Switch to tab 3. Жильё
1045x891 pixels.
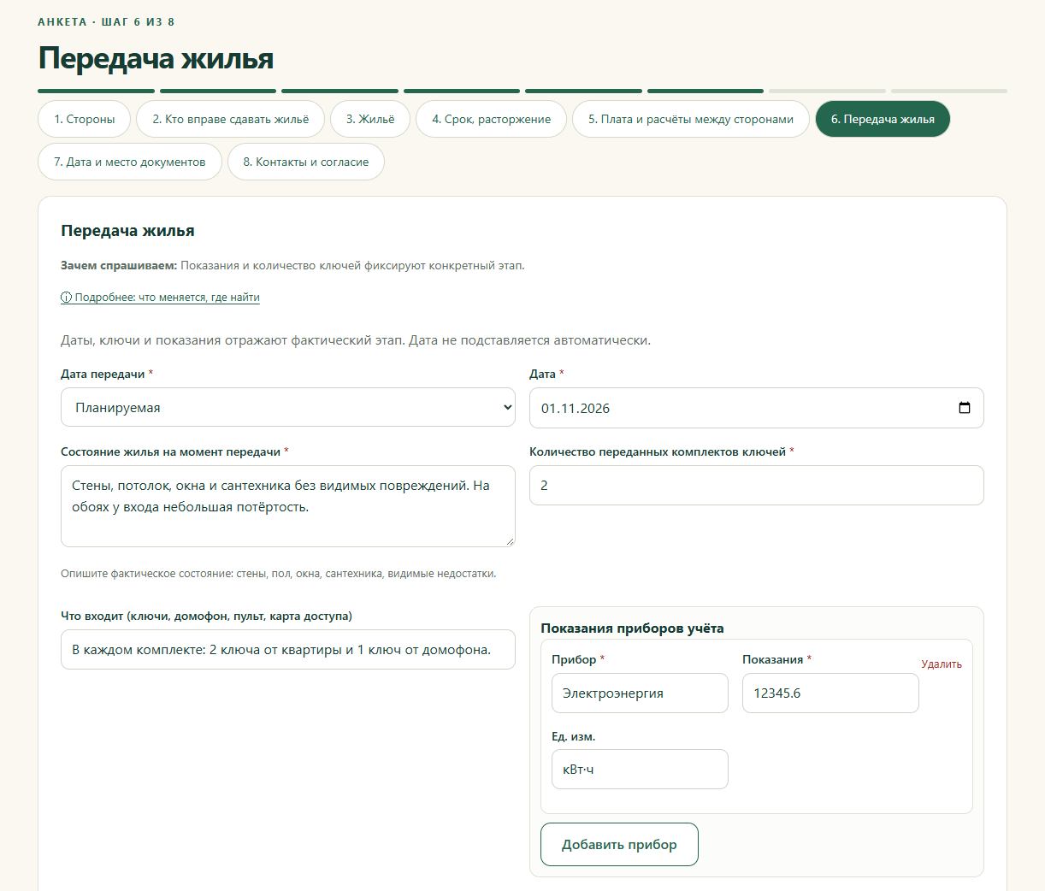(370, 119)
